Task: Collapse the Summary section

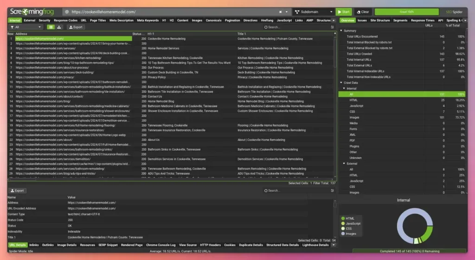Action: point(342,31)
